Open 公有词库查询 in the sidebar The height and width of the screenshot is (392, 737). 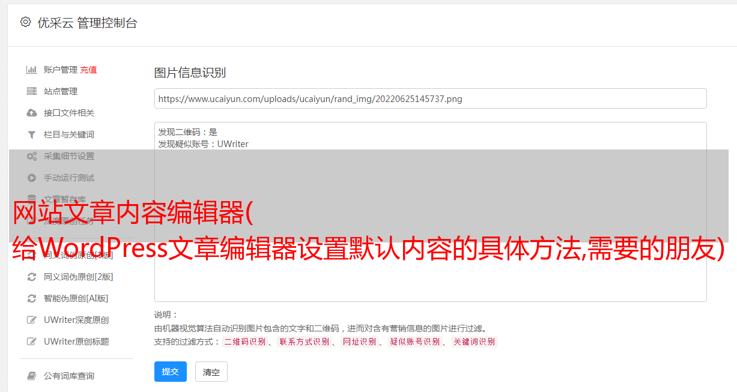tap(69, 376)
